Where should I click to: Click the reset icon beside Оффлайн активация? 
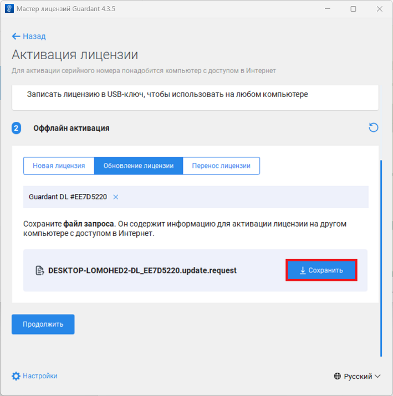click(x=374, y=128)
